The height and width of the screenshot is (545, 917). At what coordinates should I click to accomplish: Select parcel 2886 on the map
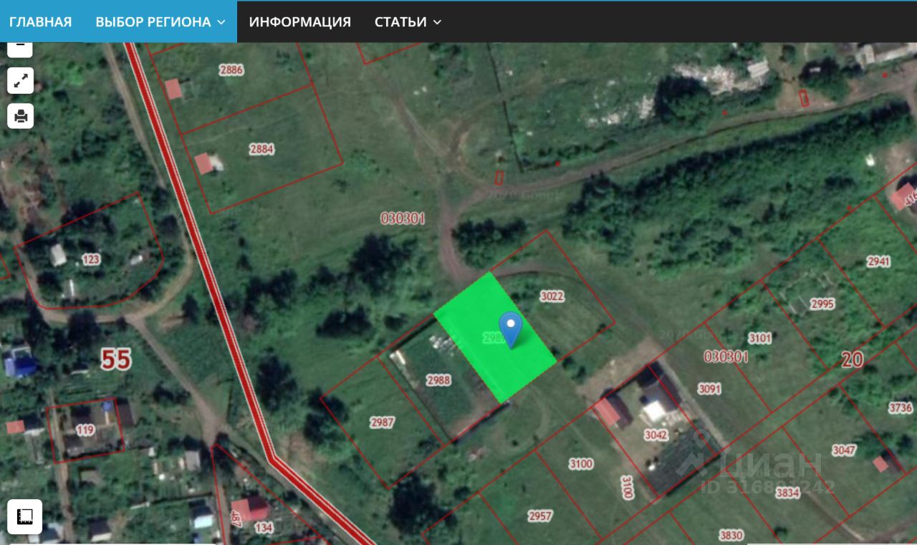click(231, 69)
